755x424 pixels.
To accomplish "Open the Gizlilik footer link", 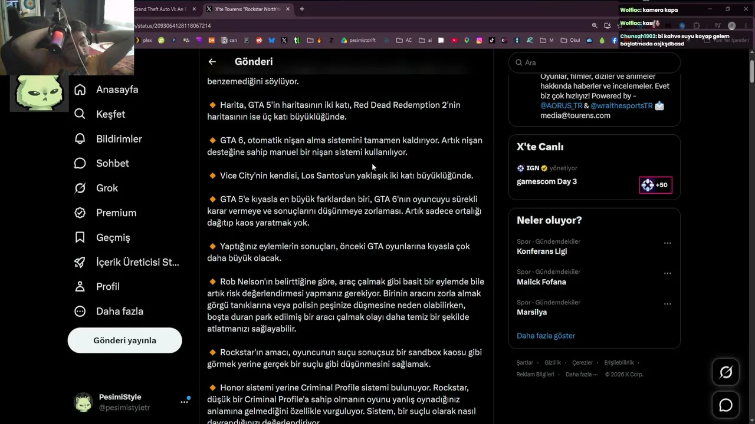I will pos(553,363).
